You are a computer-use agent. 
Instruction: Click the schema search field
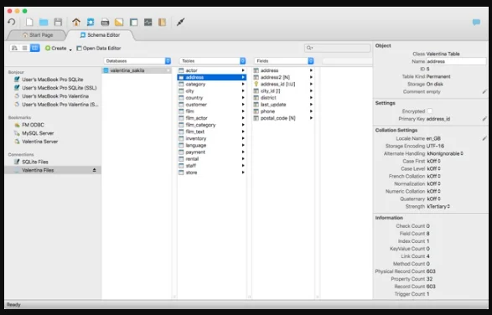click(x=337, y=48)
